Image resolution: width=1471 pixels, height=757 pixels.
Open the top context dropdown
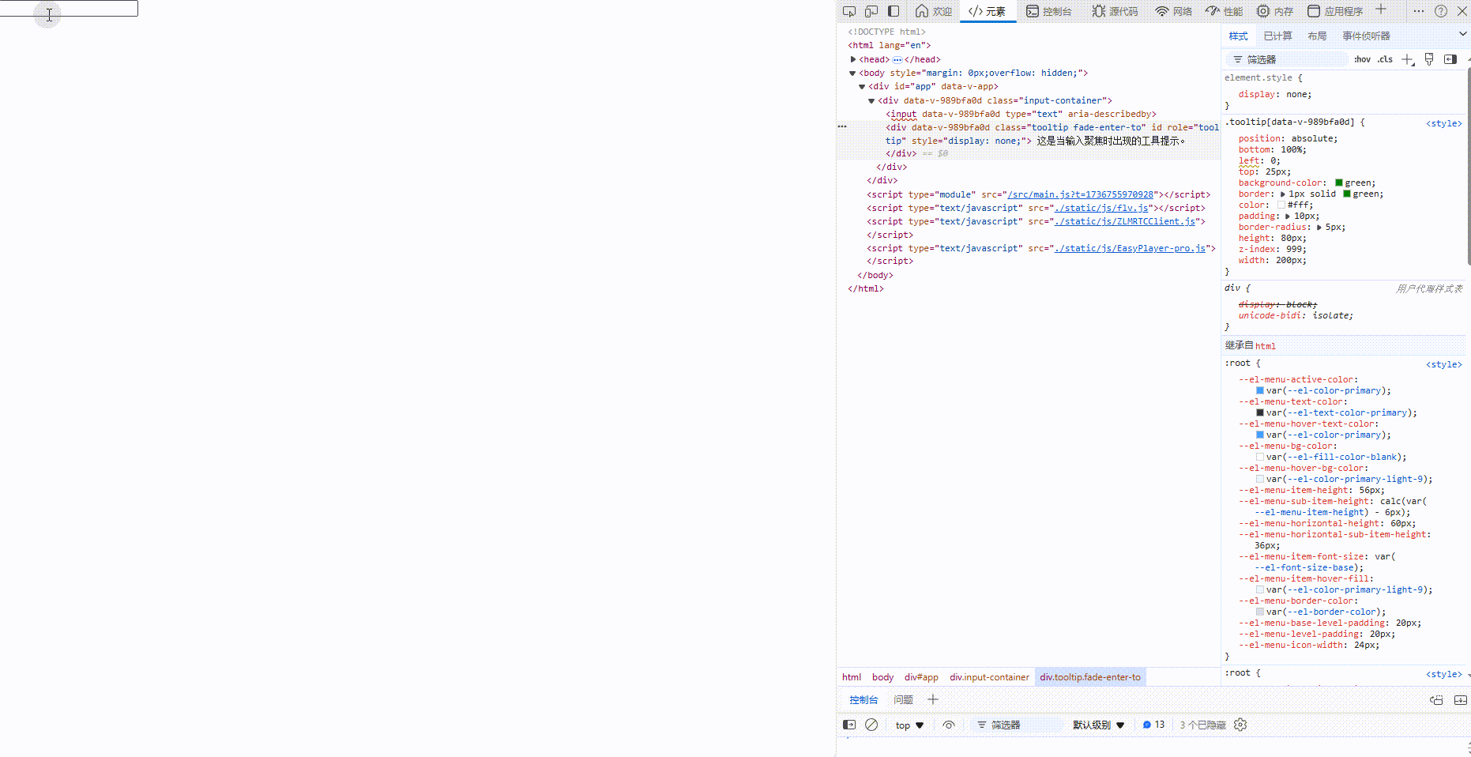[909, 725]
